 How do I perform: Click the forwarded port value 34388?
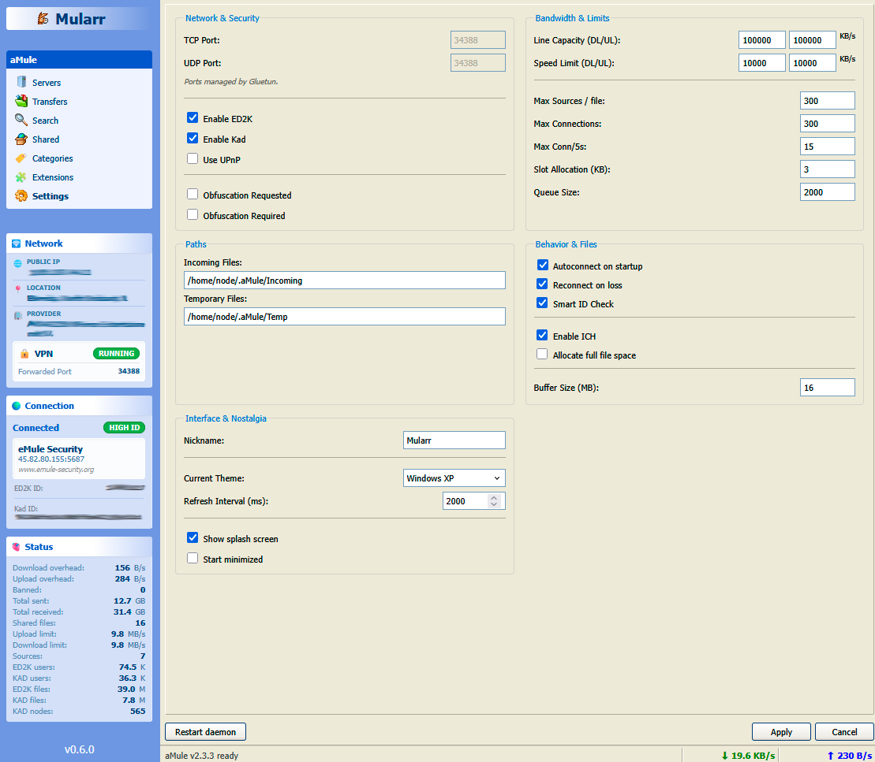[x=129, y=371]
